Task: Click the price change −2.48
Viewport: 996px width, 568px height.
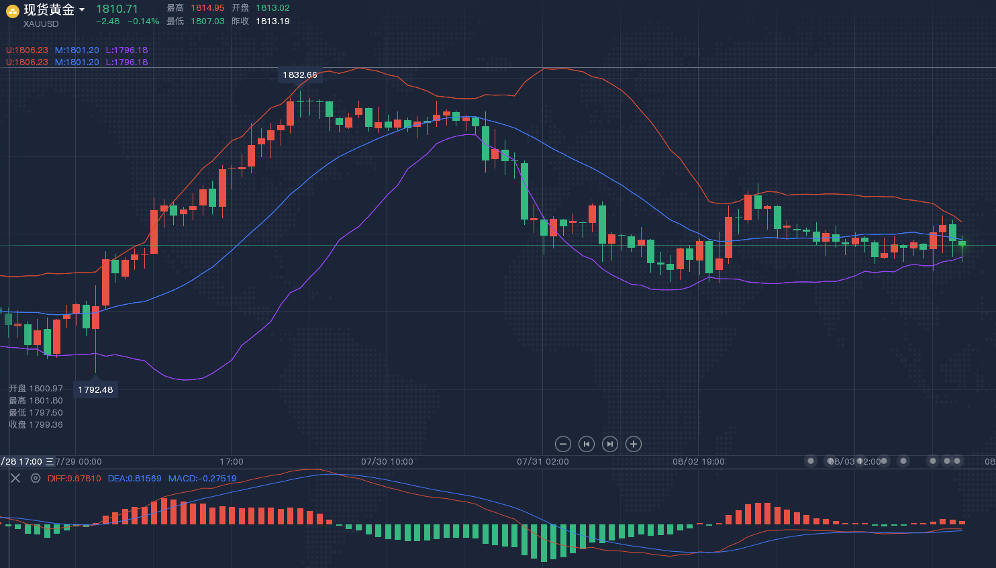Action: click(107, 21)
